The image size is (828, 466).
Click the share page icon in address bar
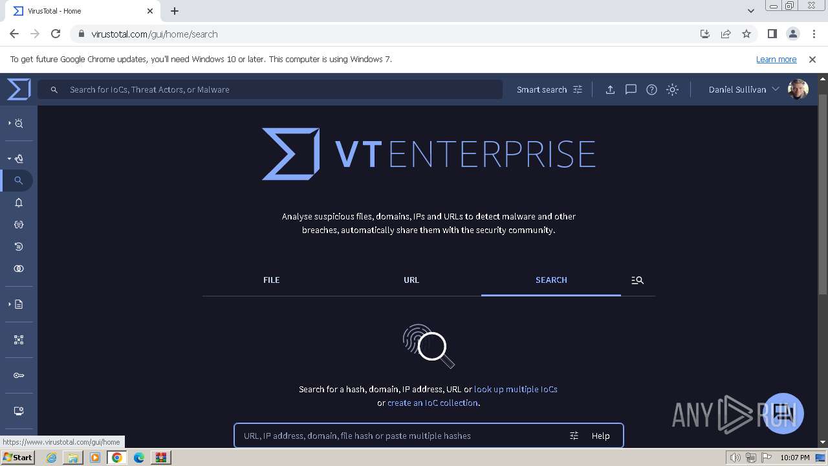click(x=726, y=34)
